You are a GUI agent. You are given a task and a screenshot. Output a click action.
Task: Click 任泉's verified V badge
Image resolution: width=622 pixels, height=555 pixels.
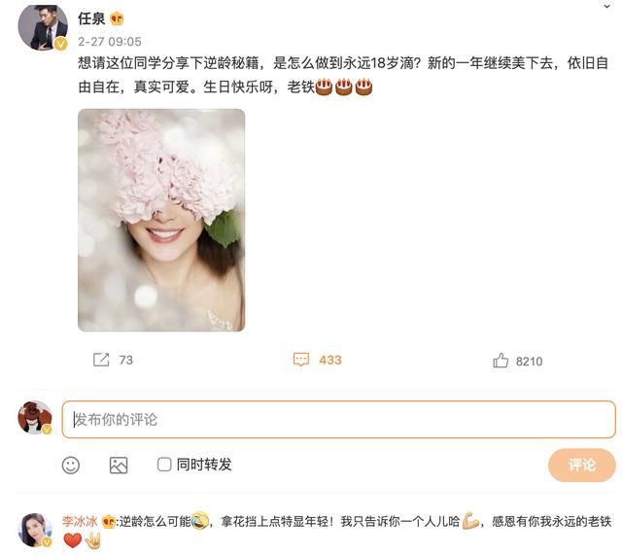60,43
